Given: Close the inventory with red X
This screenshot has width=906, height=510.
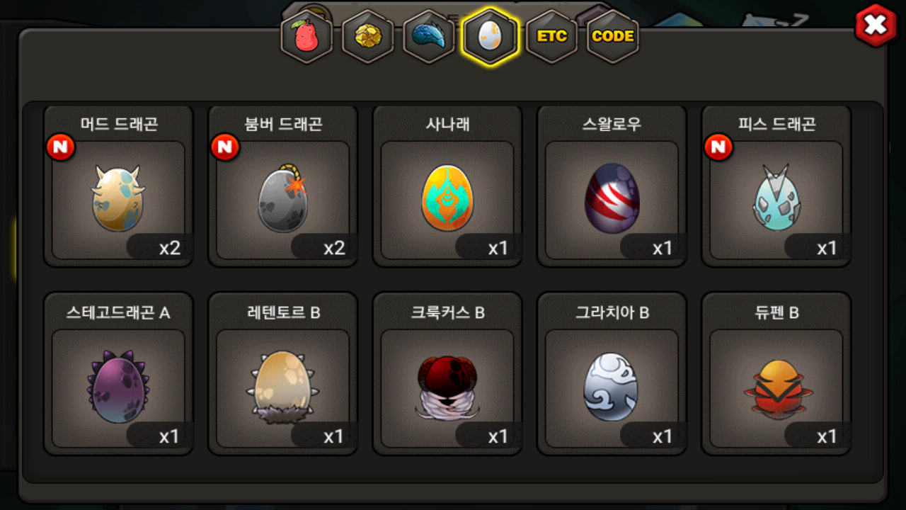Looking at the screenshot, I should (x=876, y=25).
